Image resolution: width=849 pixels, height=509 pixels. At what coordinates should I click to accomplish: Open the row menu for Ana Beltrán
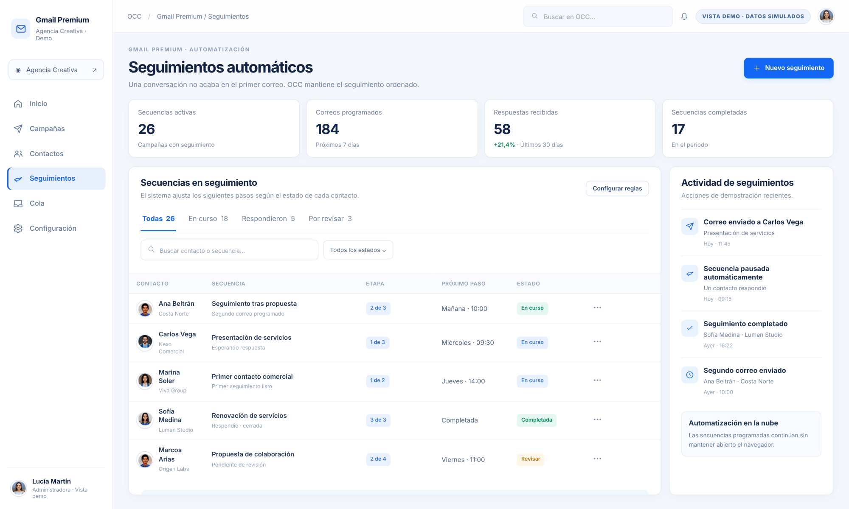tap(597, 308)
